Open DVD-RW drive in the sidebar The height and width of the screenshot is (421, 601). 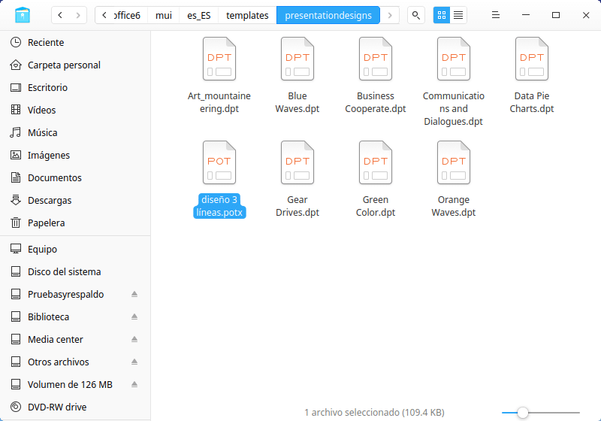tap(75, 407)
